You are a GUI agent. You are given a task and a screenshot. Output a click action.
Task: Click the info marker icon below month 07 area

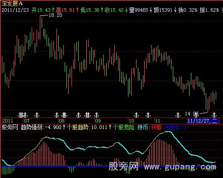(37, 115)
